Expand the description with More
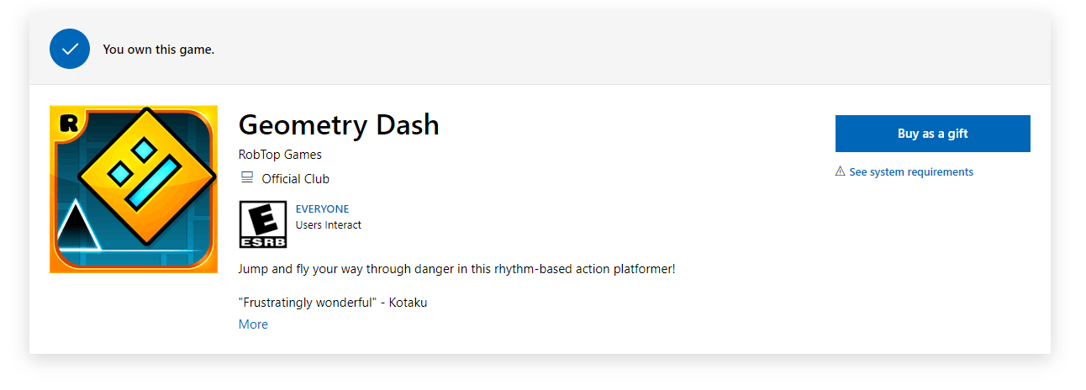Viewport: 1086px width, 390px height. (x=253, y=324)
